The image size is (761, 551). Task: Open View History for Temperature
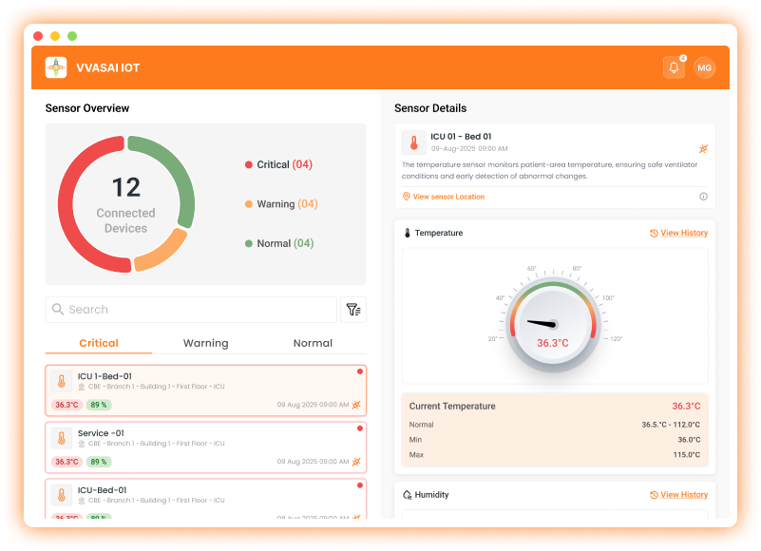tap(678, 233)
